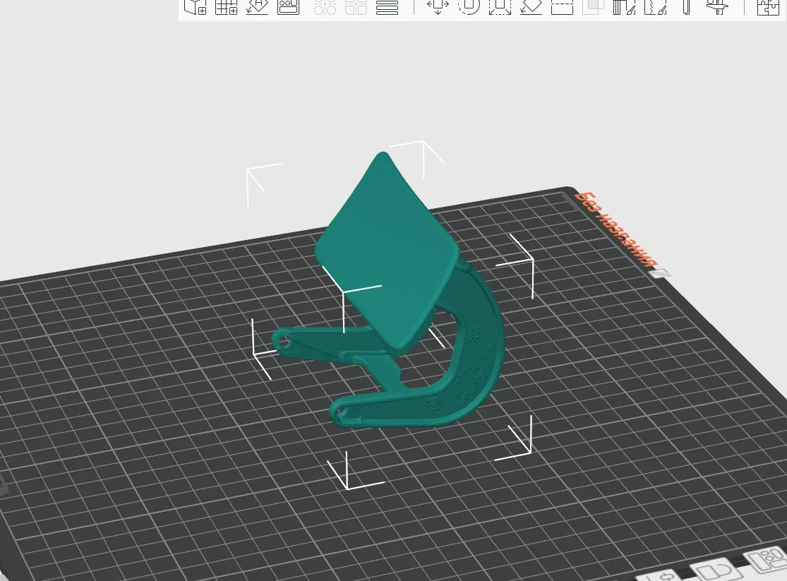Open the Cut tool

coord(562,6)
